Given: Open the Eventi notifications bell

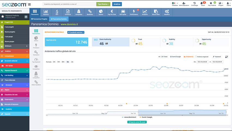Looking at the screenshot, I should click(203, 4).
